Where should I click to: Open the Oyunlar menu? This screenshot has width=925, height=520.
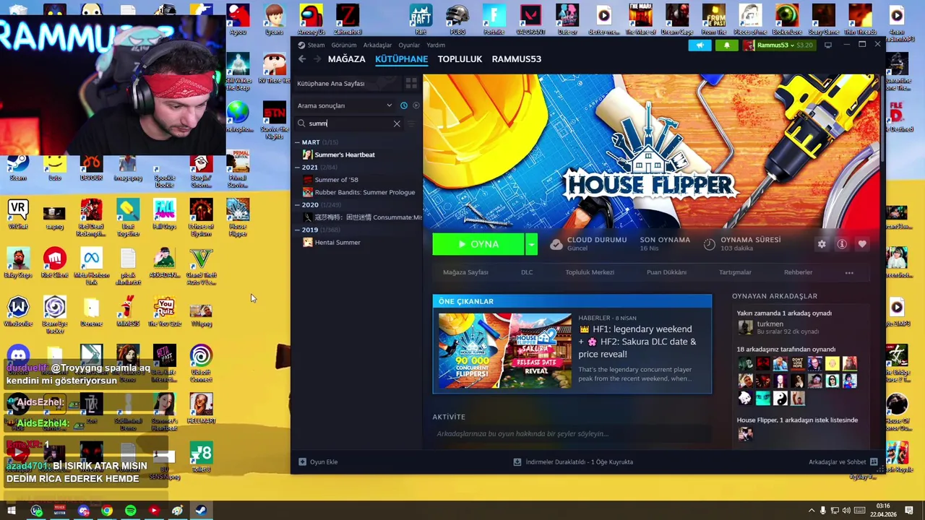409,45
